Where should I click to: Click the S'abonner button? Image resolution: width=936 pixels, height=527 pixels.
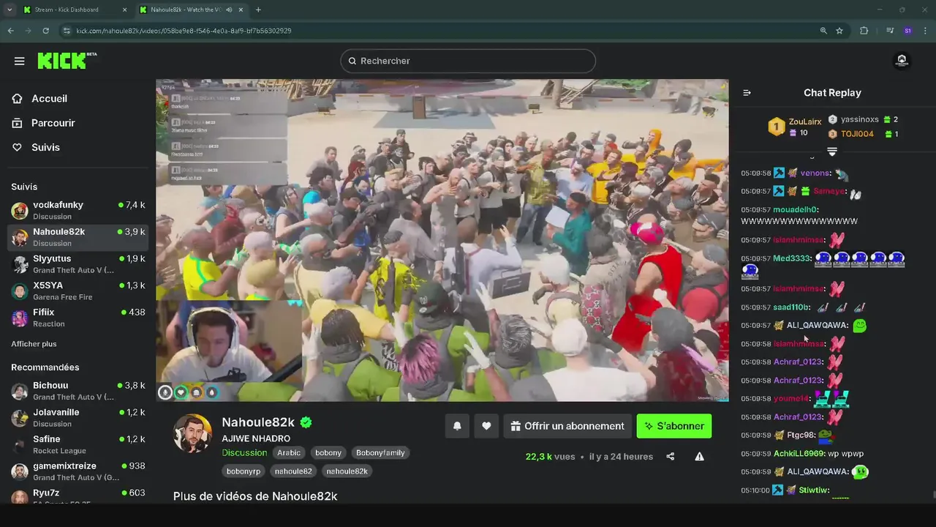point(674,426)
